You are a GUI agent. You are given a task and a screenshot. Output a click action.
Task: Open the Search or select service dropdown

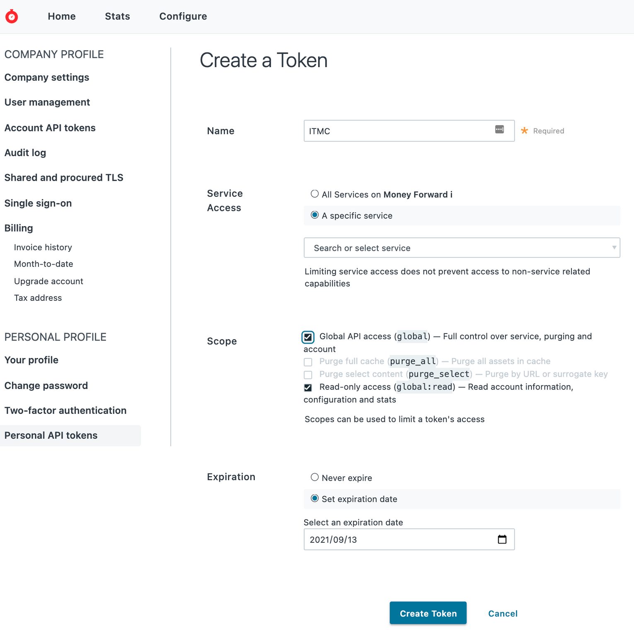pyautogui.click(x=462, y=248)
